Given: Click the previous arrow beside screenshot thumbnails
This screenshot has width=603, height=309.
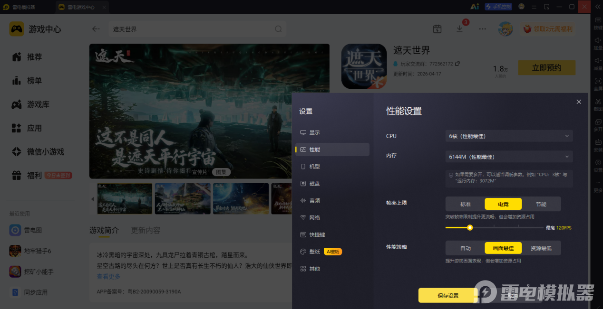Looking at the screenshot, I should 93,199.
